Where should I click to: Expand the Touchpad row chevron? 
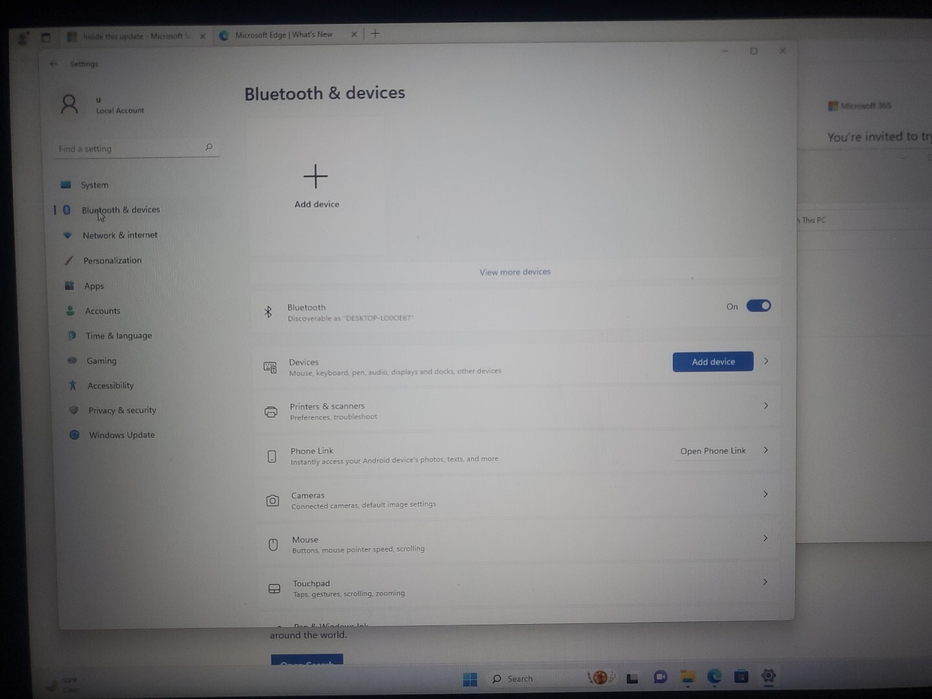[765, 582]
